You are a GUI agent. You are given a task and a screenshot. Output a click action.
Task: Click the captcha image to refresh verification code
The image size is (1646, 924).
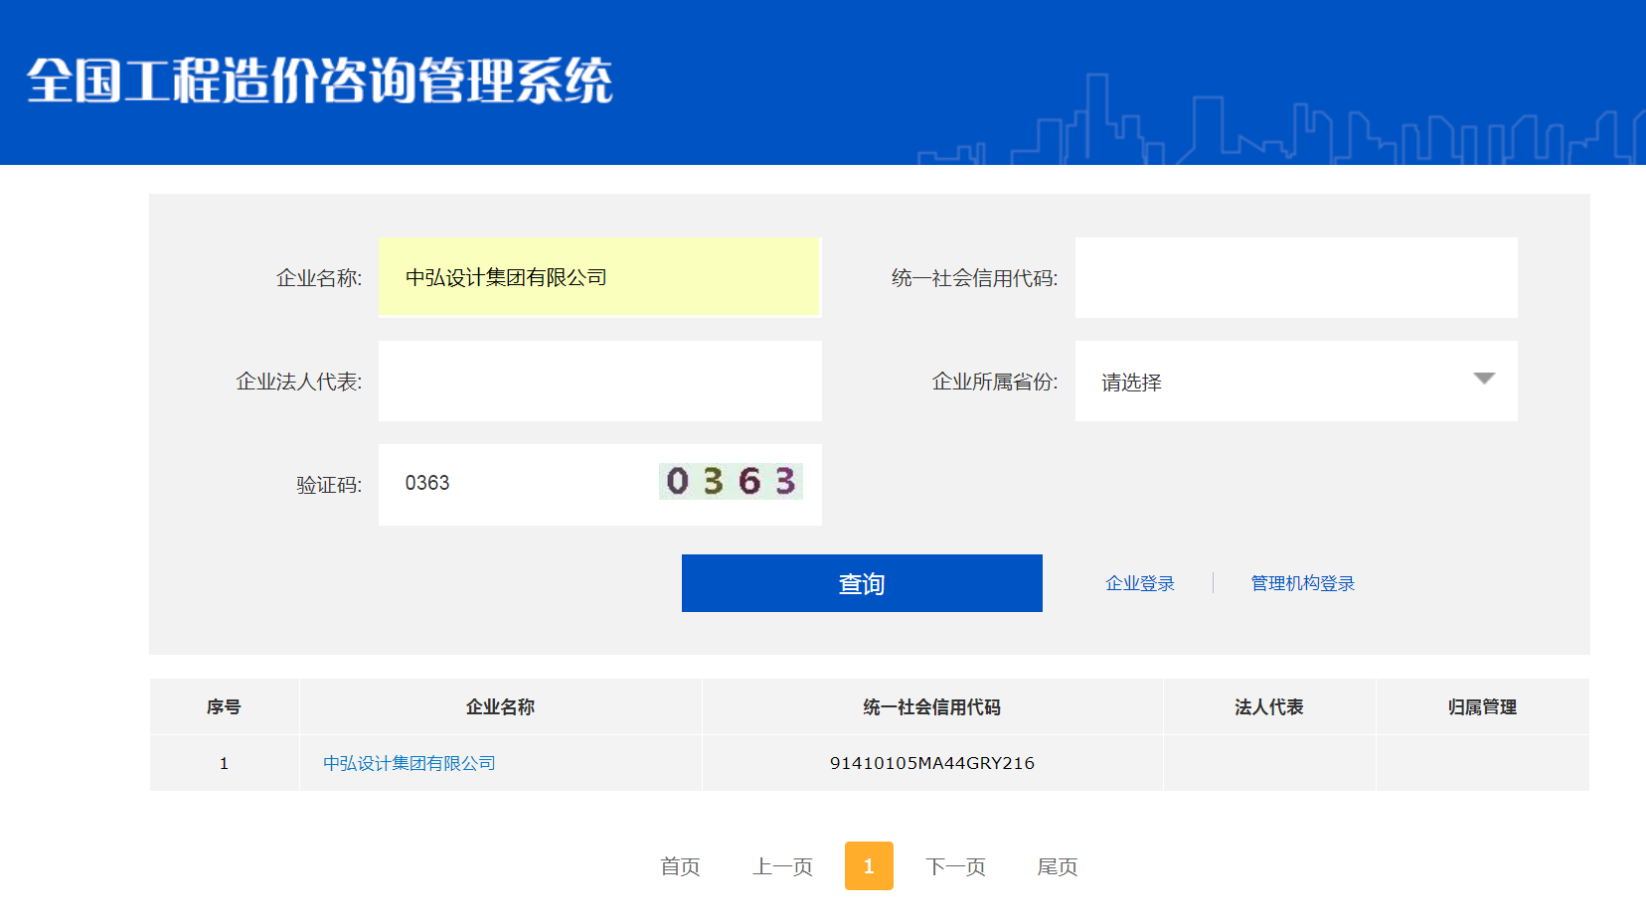[x=731, y=481]
